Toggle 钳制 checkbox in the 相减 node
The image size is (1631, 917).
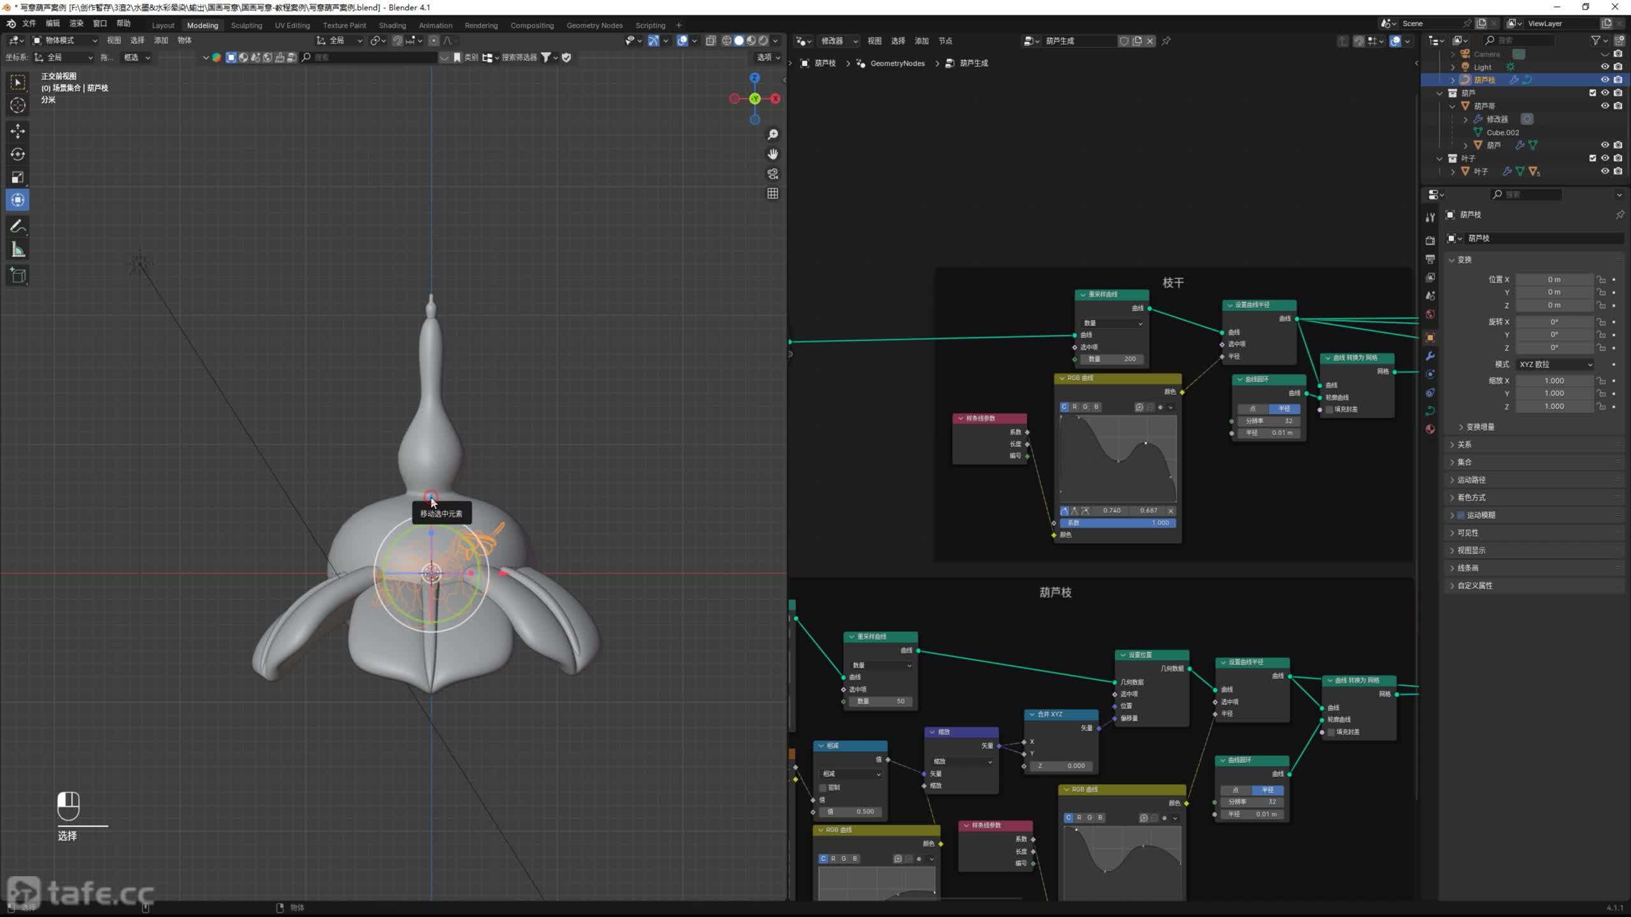pyautogui.click(x=823, y=788)
